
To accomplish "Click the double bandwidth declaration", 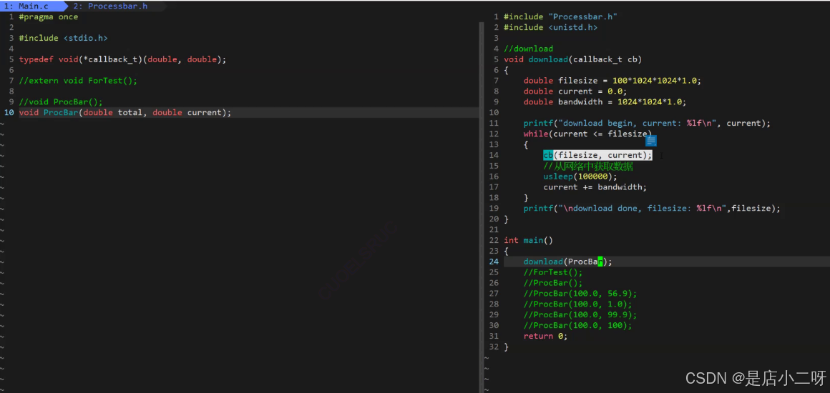I will tap(605, 102).
